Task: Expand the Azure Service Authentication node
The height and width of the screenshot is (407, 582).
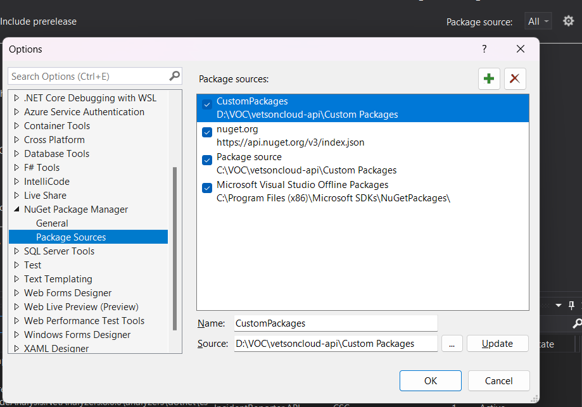Action: coord(16,112)
